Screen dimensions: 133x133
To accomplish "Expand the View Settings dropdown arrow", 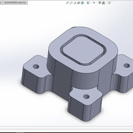I will 112,3.
